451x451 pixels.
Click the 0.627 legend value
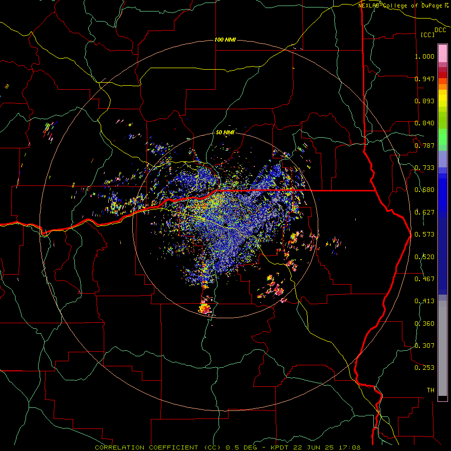pyautogui.click(x=424, y=212)
